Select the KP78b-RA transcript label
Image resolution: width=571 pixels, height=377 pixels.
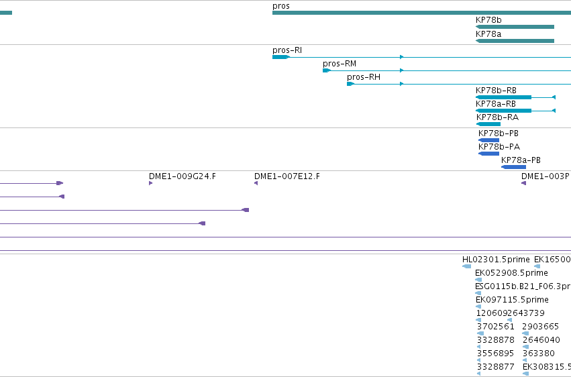pyautogui.click(x=497, y=117)
